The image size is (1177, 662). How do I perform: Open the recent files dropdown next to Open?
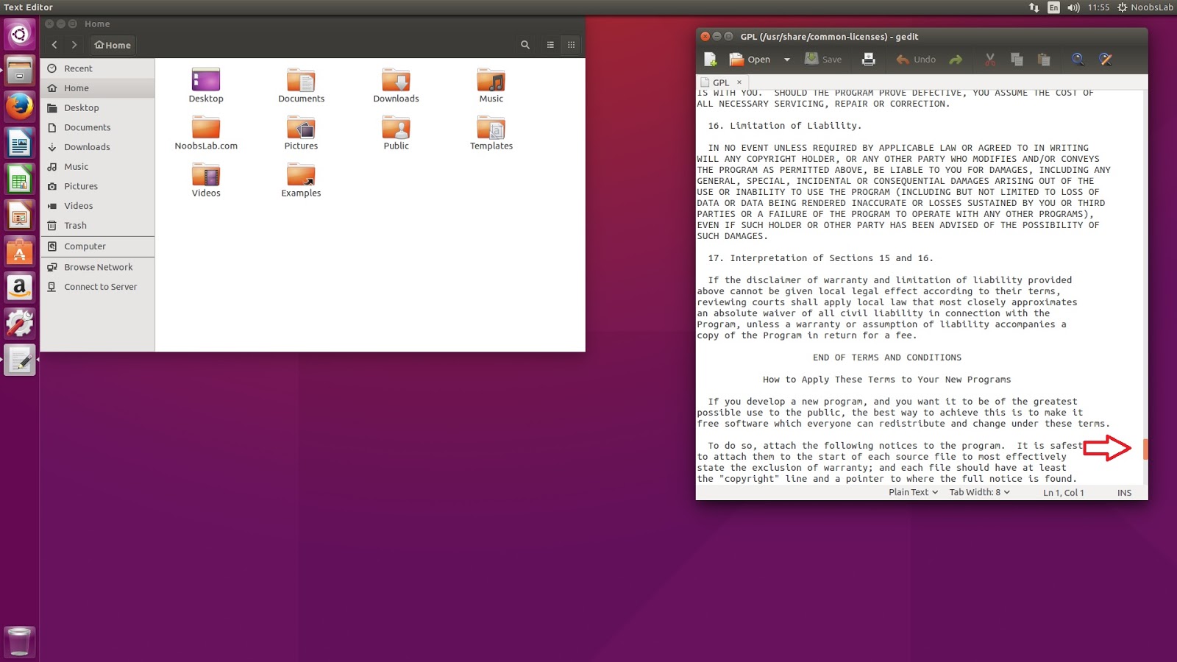click(x=786, y=60)
